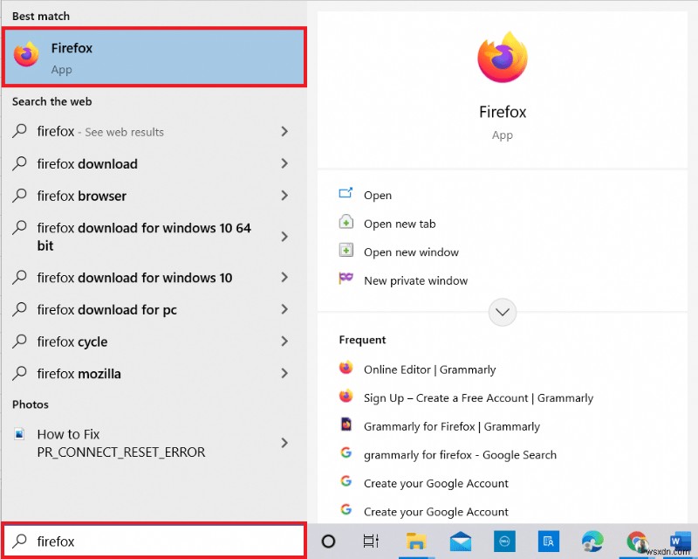Image resolution: width=698 pixels, height=559 pixels.
Task: Open the 'How to Fix PR_CONNECT_RESET_ERROR' photo result
Action: (140, 443)
